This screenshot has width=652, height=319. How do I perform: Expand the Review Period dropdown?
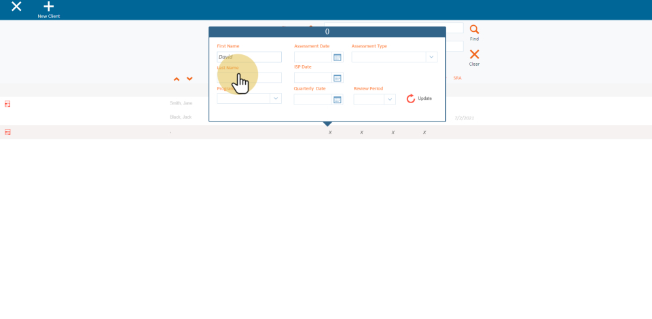pyautogui.click(x=390, y=100)
